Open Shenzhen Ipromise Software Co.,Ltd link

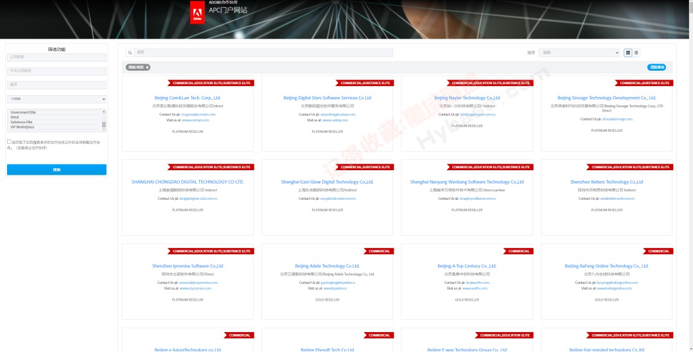[188, 266]
